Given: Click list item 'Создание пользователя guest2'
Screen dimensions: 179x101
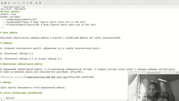Looking at the screenshot, I should tap(51, 48).
